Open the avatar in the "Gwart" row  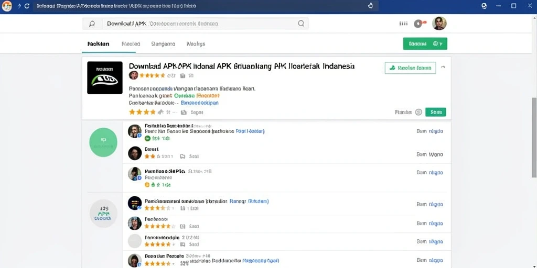[135, 153]
